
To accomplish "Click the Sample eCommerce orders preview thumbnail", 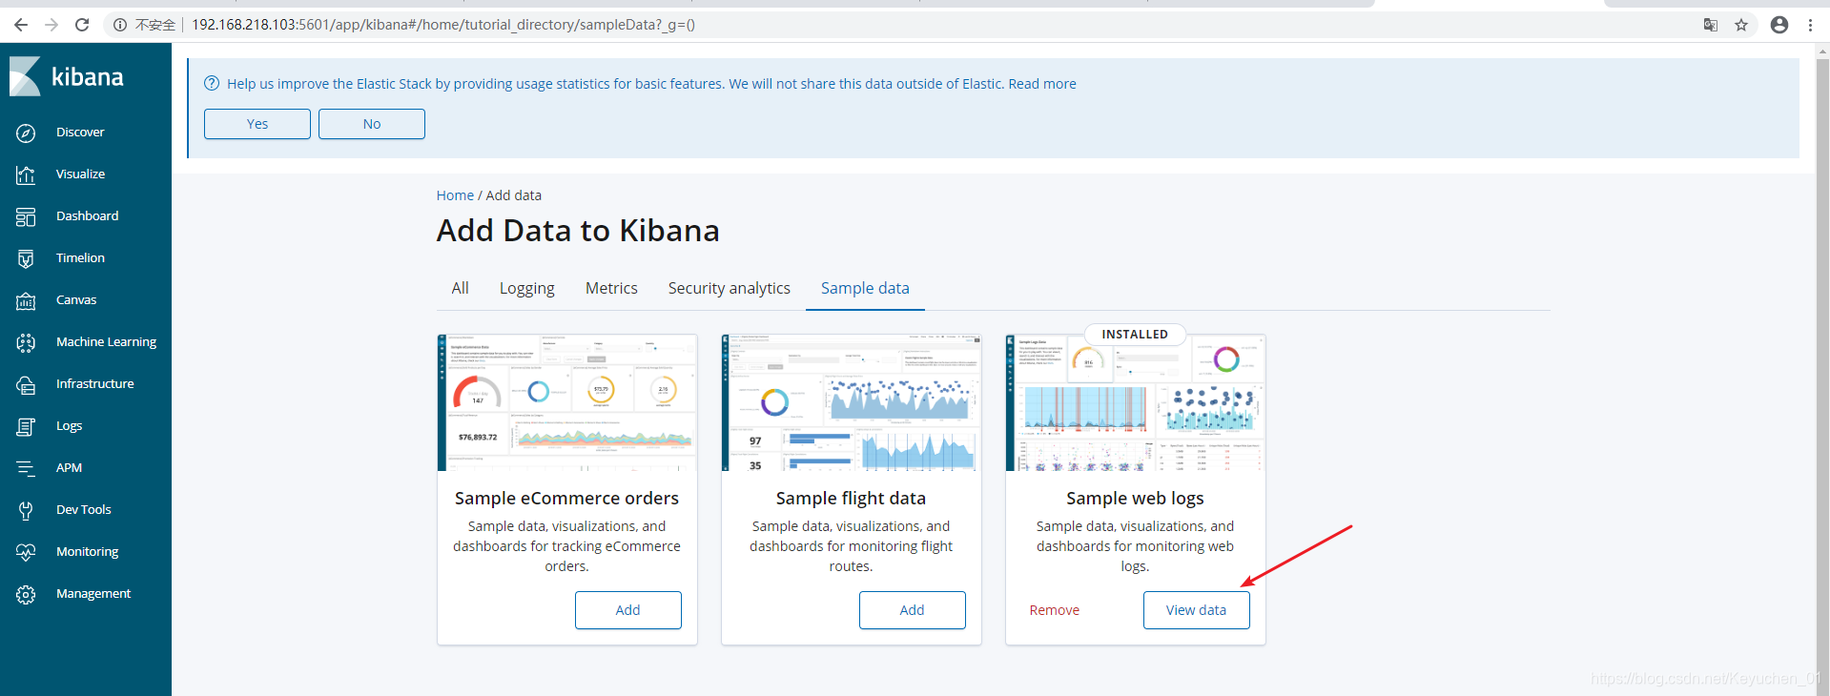I will point(567,402).
